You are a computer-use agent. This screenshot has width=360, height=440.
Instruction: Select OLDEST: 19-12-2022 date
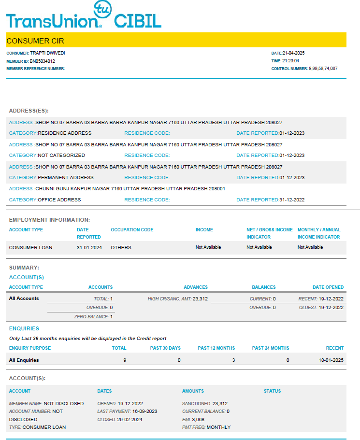(x=321, y=308)
